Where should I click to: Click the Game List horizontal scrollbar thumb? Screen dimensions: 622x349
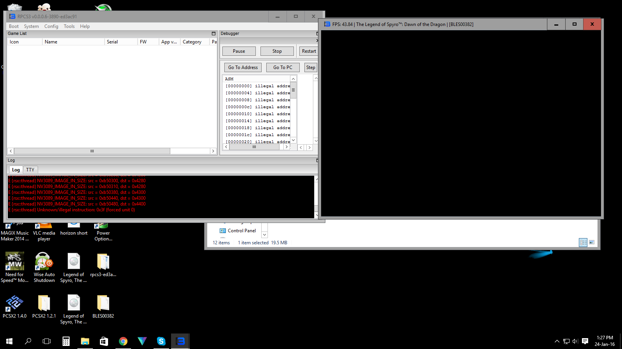click(x=92, y=151)
